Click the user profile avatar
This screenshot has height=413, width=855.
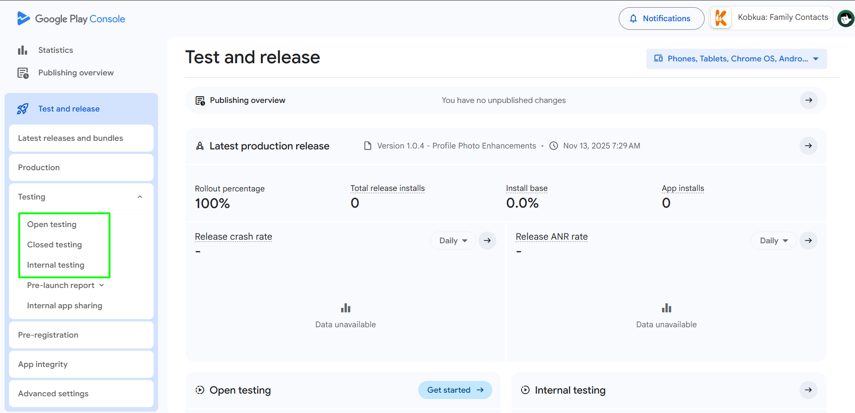(x=845, y=19)
